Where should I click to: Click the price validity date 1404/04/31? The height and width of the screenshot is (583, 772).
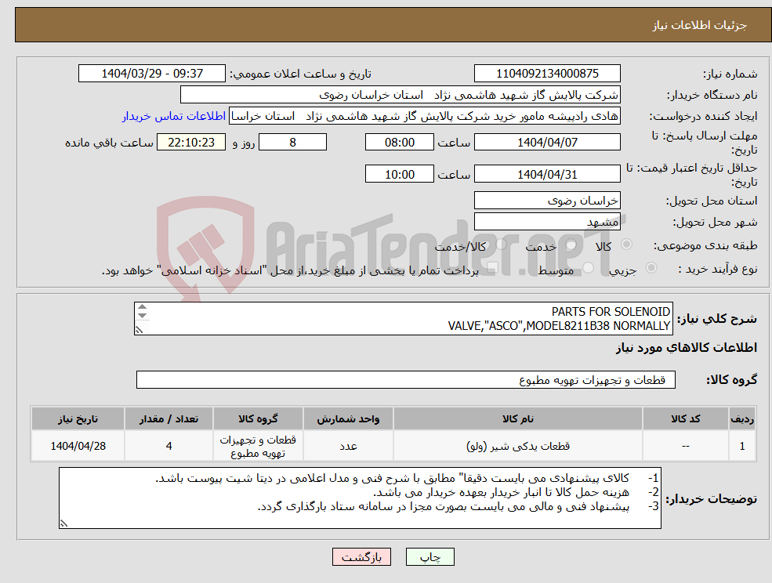tap(547, 174)
